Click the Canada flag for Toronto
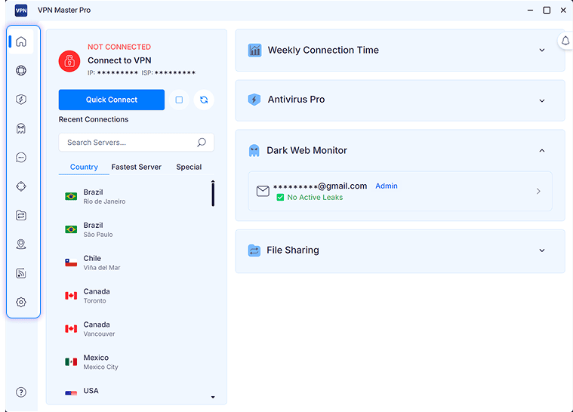 click(71, 296)
